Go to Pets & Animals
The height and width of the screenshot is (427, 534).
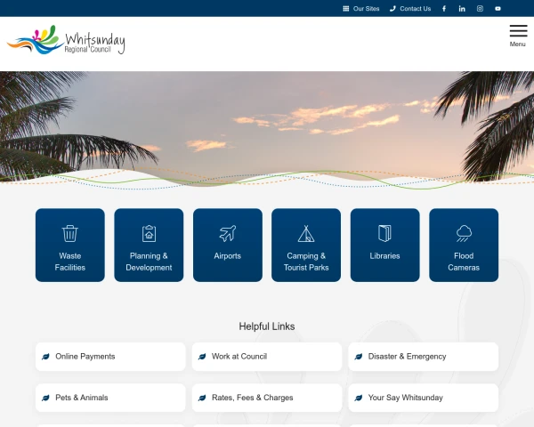(110, 398)
